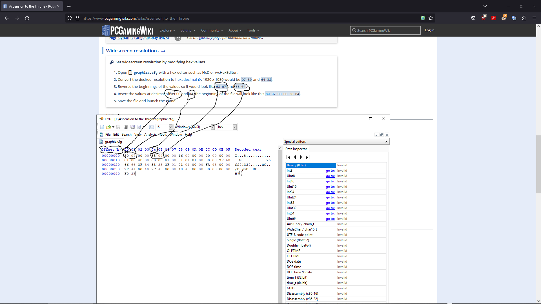Click Log in on PCGamingWiki
The image size is (541, 304).
[429, 30]
